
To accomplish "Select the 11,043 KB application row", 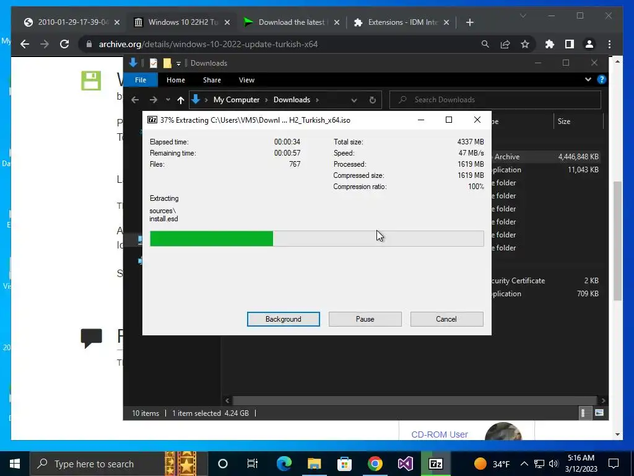I will point(546,170).
